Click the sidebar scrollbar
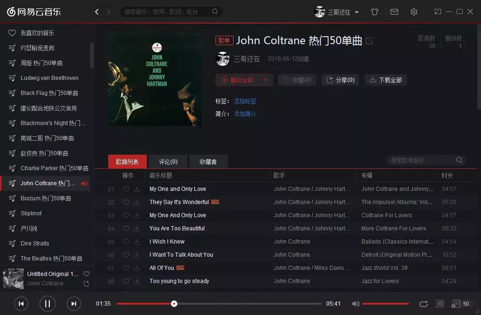Image resolution: width=481 pixels, height=315 pixels. [x=91, y=56]
